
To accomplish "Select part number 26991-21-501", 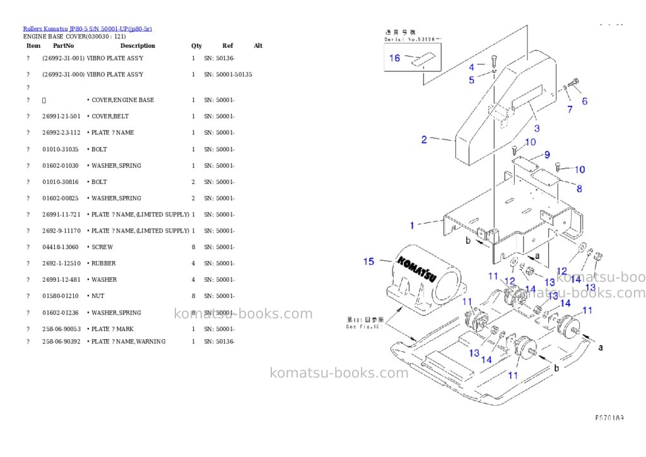I will 61,117.
